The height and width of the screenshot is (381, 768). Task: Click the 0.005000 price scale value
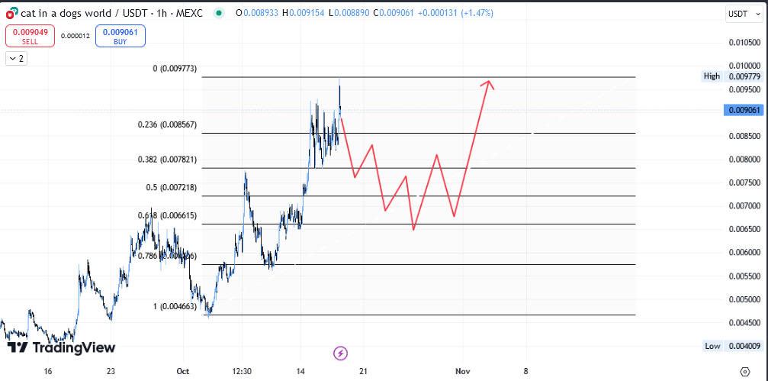(744, 299)
